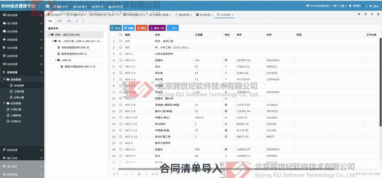Click the first page icon in the pager
This screenshot has height=178, width=382.
click(x=126, y=174)
